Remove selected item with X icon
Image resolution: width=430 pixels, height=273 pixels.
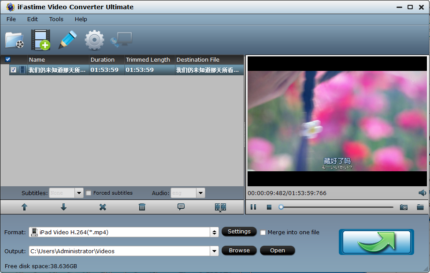tap(103, 207)
